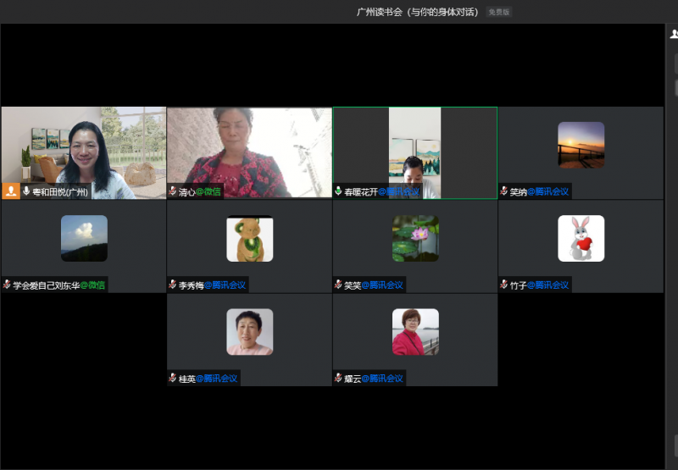Image resolution: width=678 pixels, height=470 pixels.
Task: Select the cloud avatar of 学会爱自己刘东华
Action: (84, 238)
